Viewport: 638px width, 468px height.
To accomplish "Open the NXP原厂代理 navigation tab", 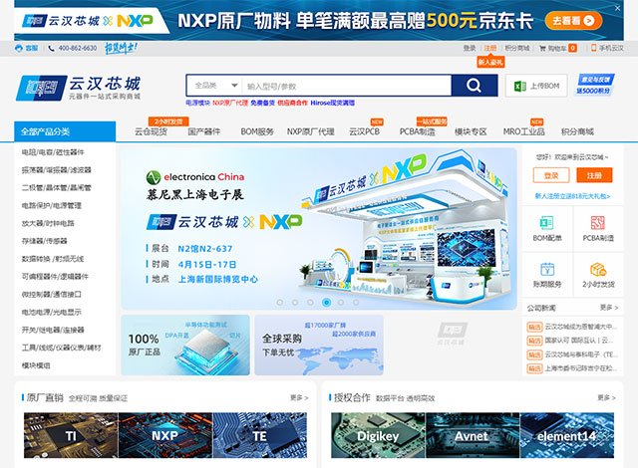I will (310, 131).
